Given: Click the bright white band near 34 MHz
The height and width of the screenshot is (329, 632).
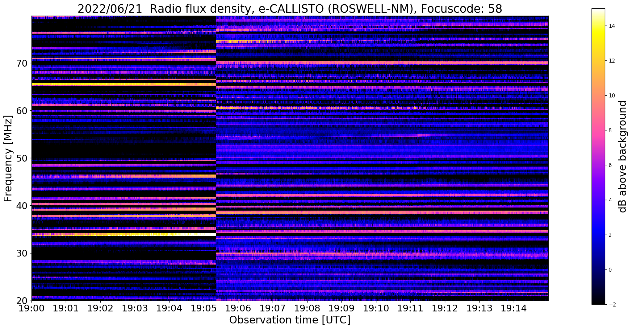Looking at the screenshot, I should click(x=123, y=235).
